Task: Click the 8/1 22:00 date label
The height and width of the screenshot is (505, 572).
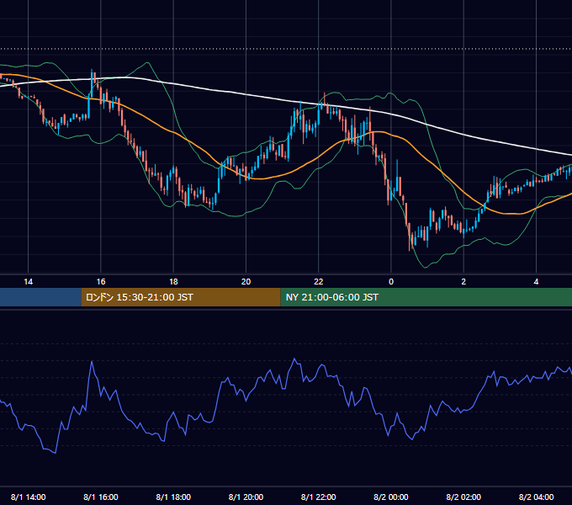Action: (319, 497)
